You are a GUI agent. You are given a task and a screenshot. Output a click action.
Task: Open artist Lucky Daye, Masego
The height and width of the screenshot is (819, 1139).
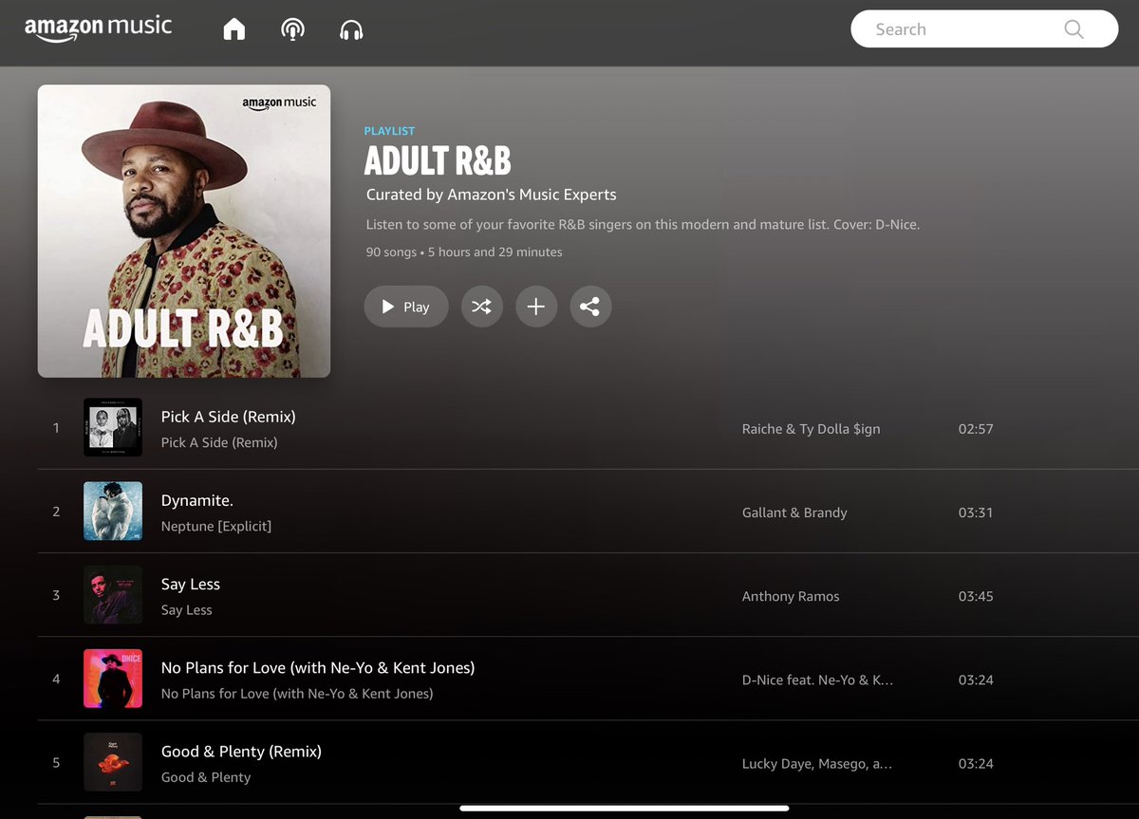[x=817, y=763]
